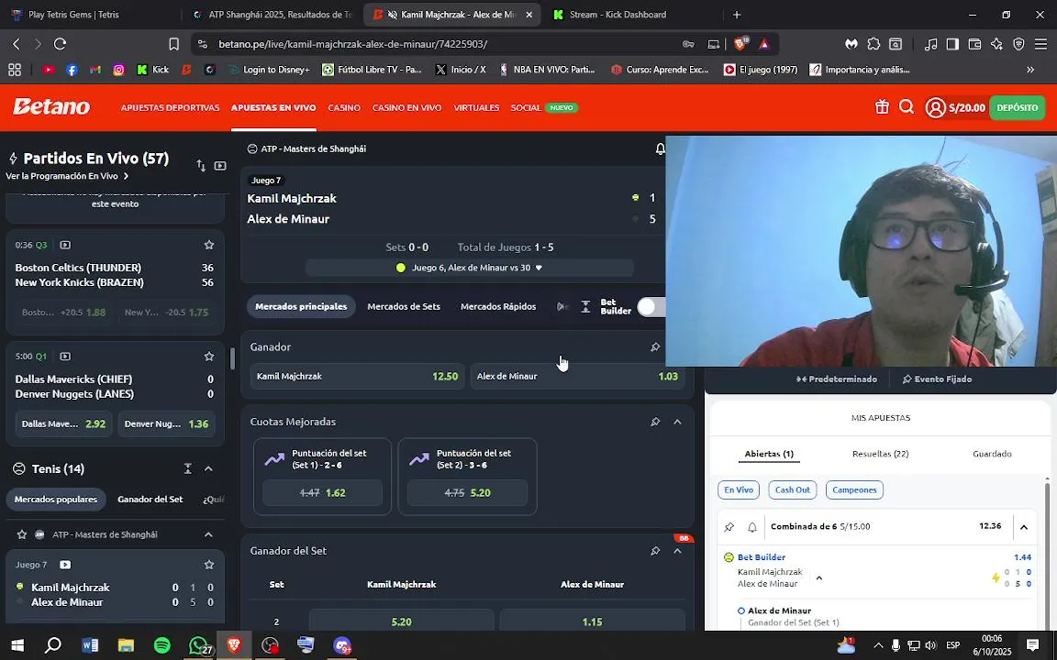
Task: Select Mercados Rápidos tab
Action: pos(498,306)
